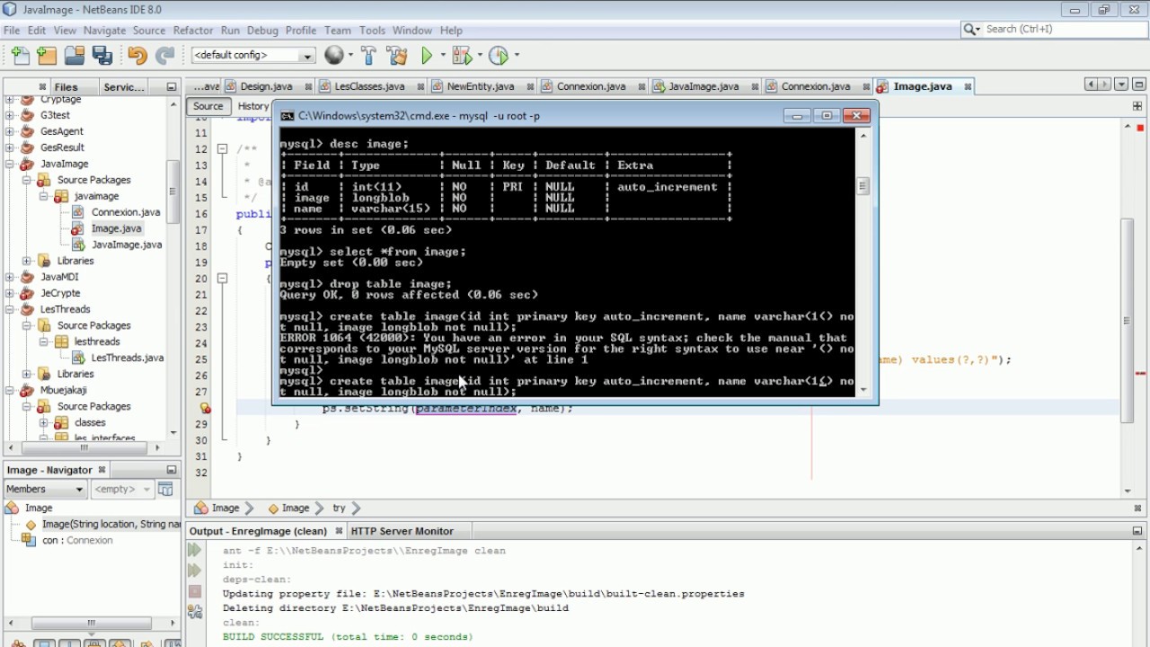Image resolution: width=1150 pixels, height=647 pixels.
Task: Expand the LesThreads Libraries node
Action: point(27,374)
